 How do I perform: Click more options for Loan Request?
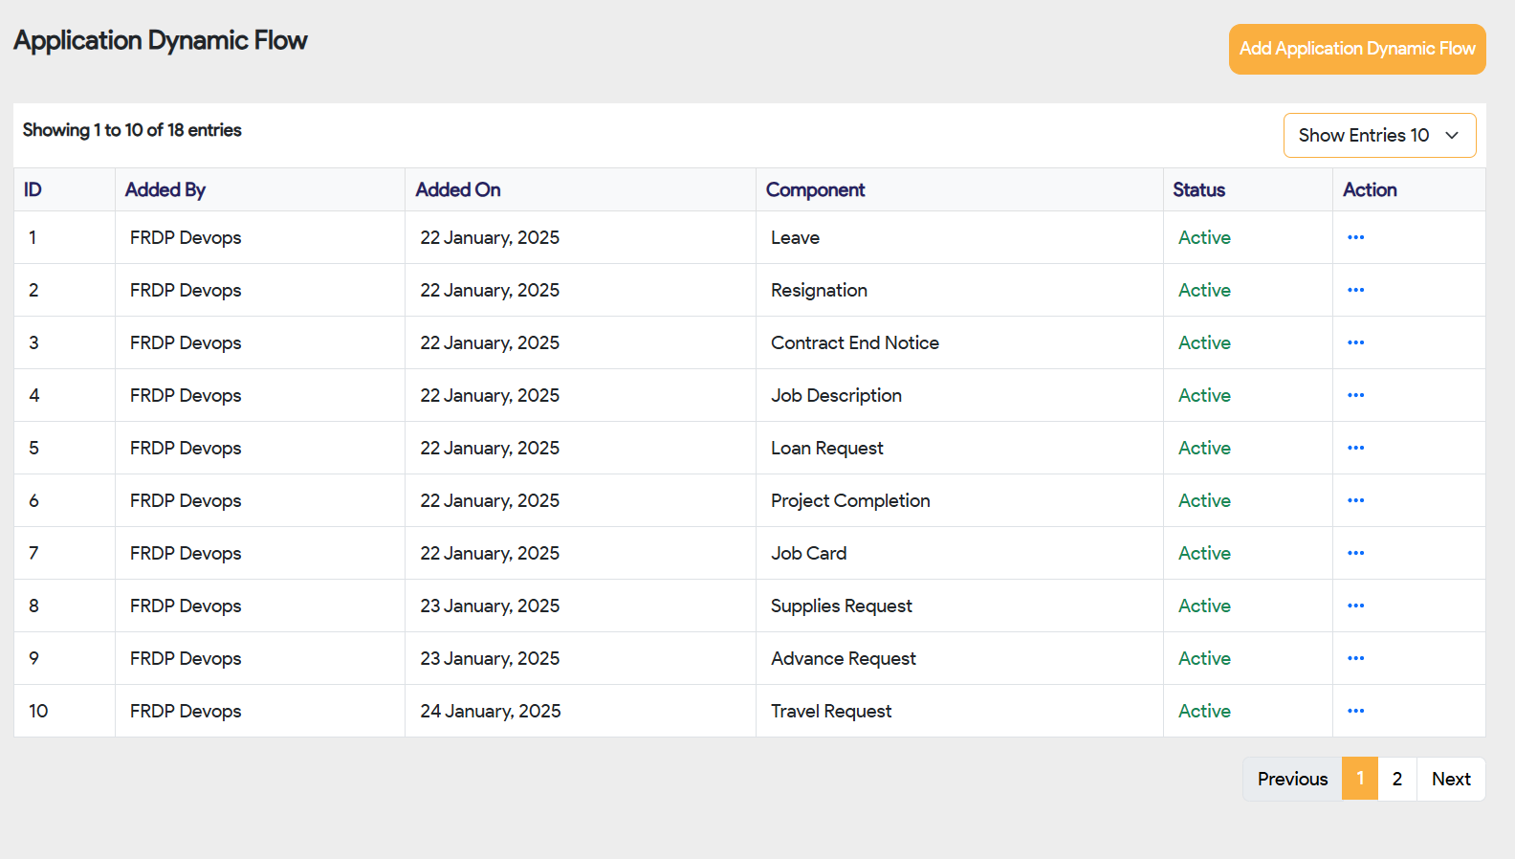pos(1355,448)
